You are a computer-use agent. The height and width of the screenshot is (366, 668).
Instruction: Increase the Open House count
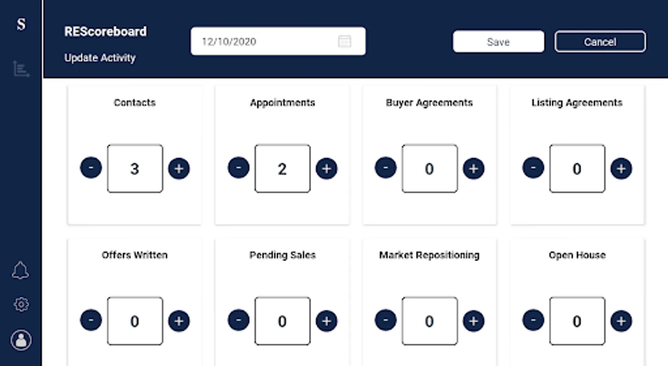click(x=621, y=321)
